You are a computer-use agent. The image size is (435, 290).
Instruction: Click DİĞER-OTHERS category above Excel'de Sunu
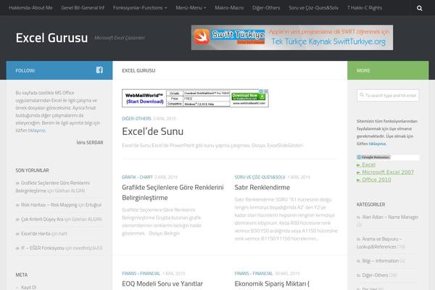tap(136, 118)
